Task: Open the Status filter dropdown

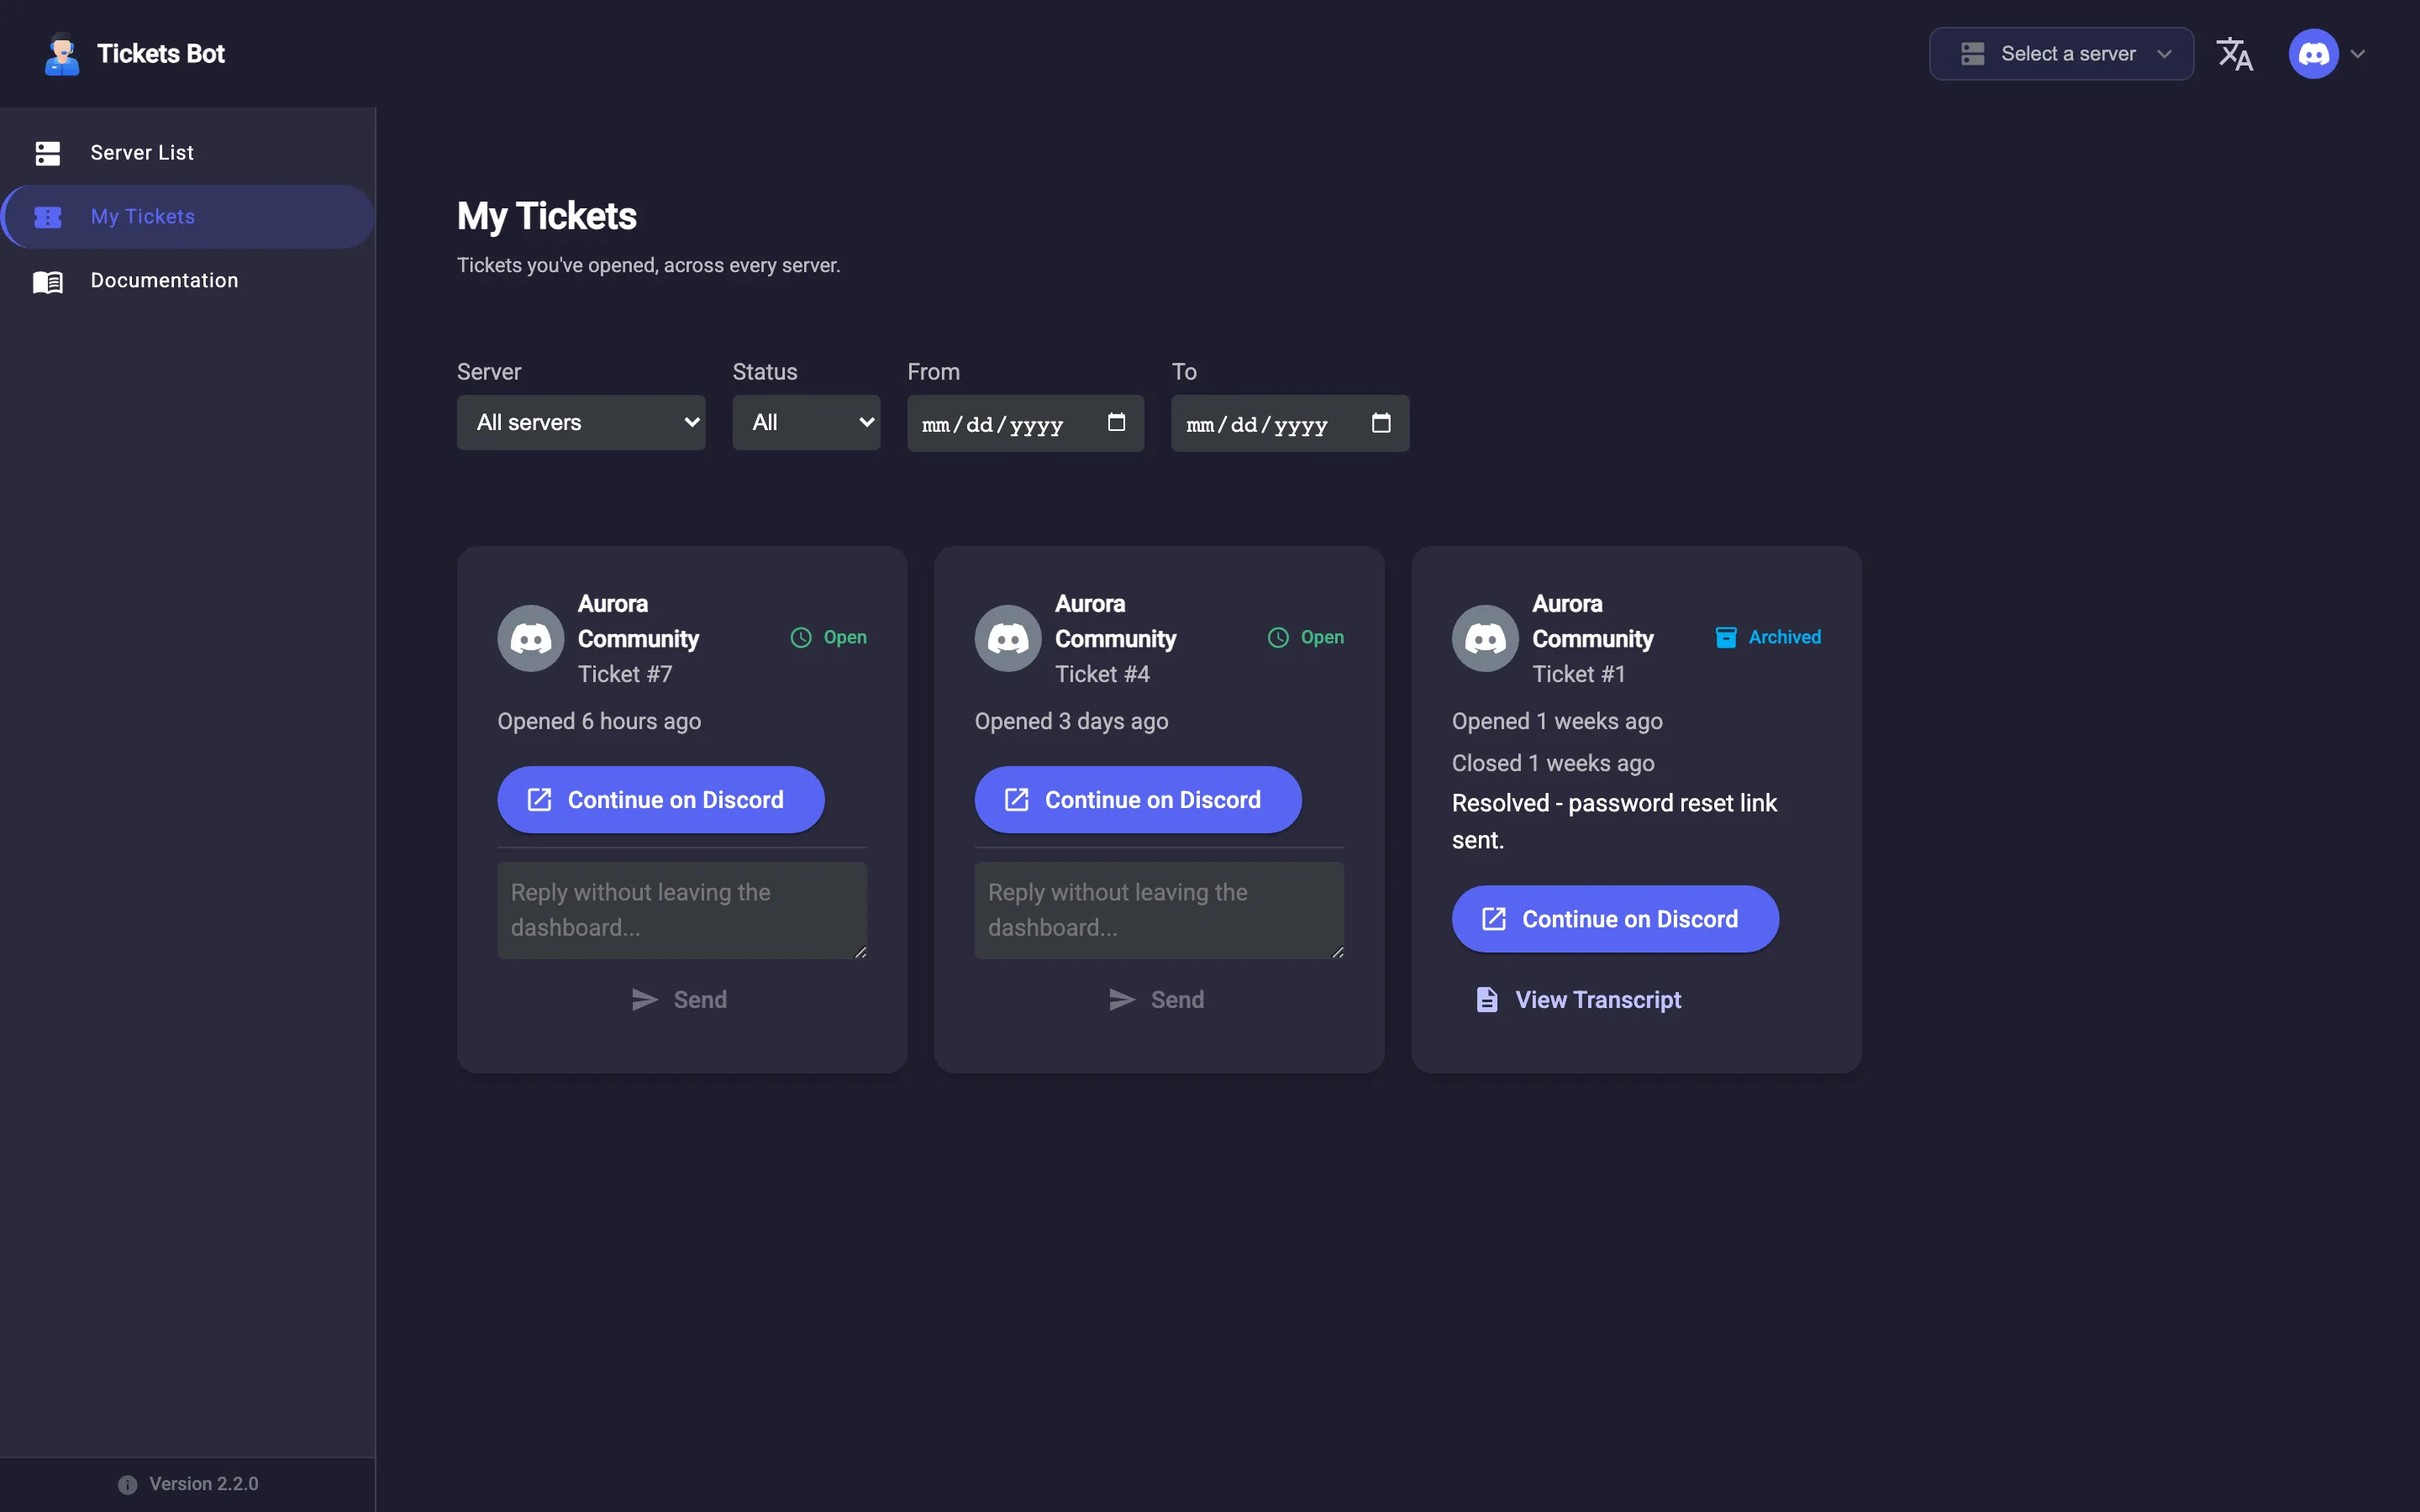Action: tap(806, 422)
